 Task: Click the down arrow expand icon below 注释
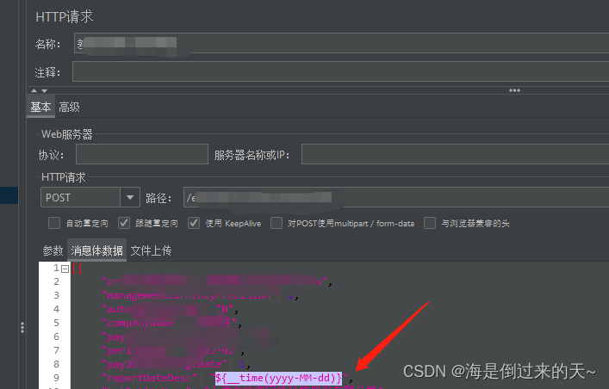click(45, 90)
